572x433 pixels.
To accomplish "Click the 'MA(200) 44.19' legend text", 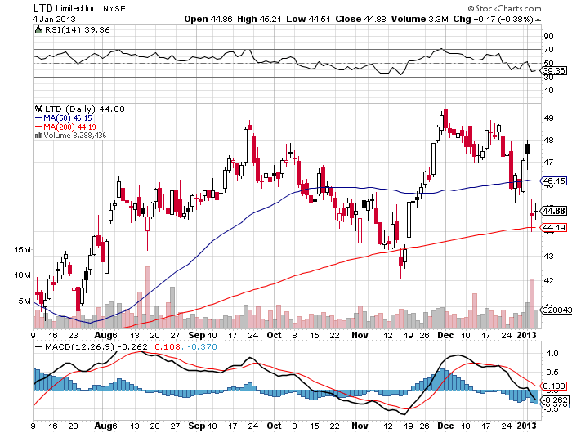I will pos(70,127).
